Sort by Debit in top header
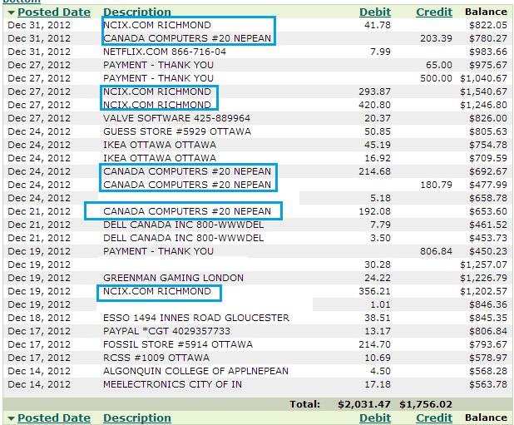Screen dimensions: 514x425 point(375,12)
